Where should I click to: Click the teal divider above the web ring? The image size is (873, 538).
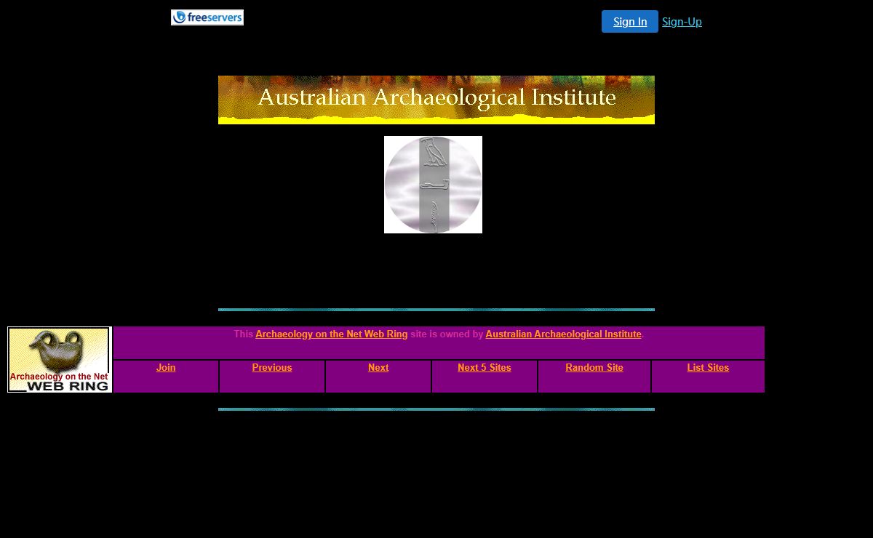tap(436, 310)
